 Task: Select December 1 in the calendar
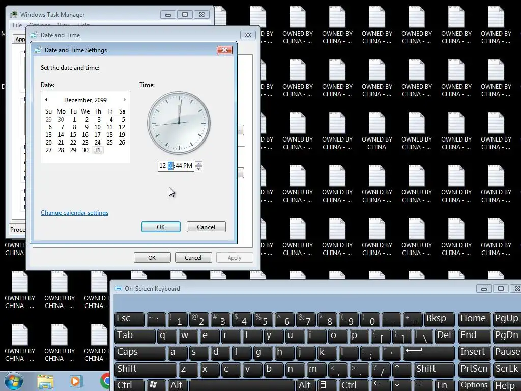click(74, 119)
